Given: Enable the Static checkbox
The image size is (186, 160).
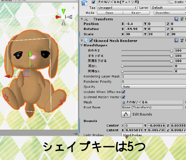Looking at the screenshot, I should click(x=171, y=2).
